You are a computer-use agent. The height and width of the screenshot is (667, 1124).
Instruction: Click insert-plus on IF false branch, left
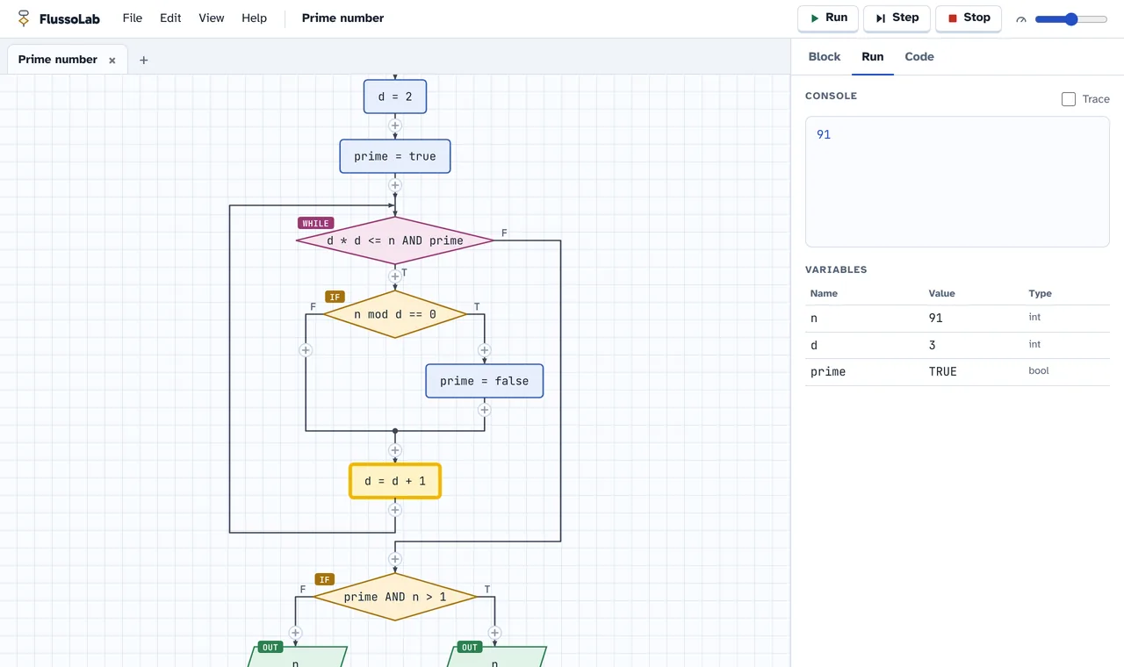306,350
